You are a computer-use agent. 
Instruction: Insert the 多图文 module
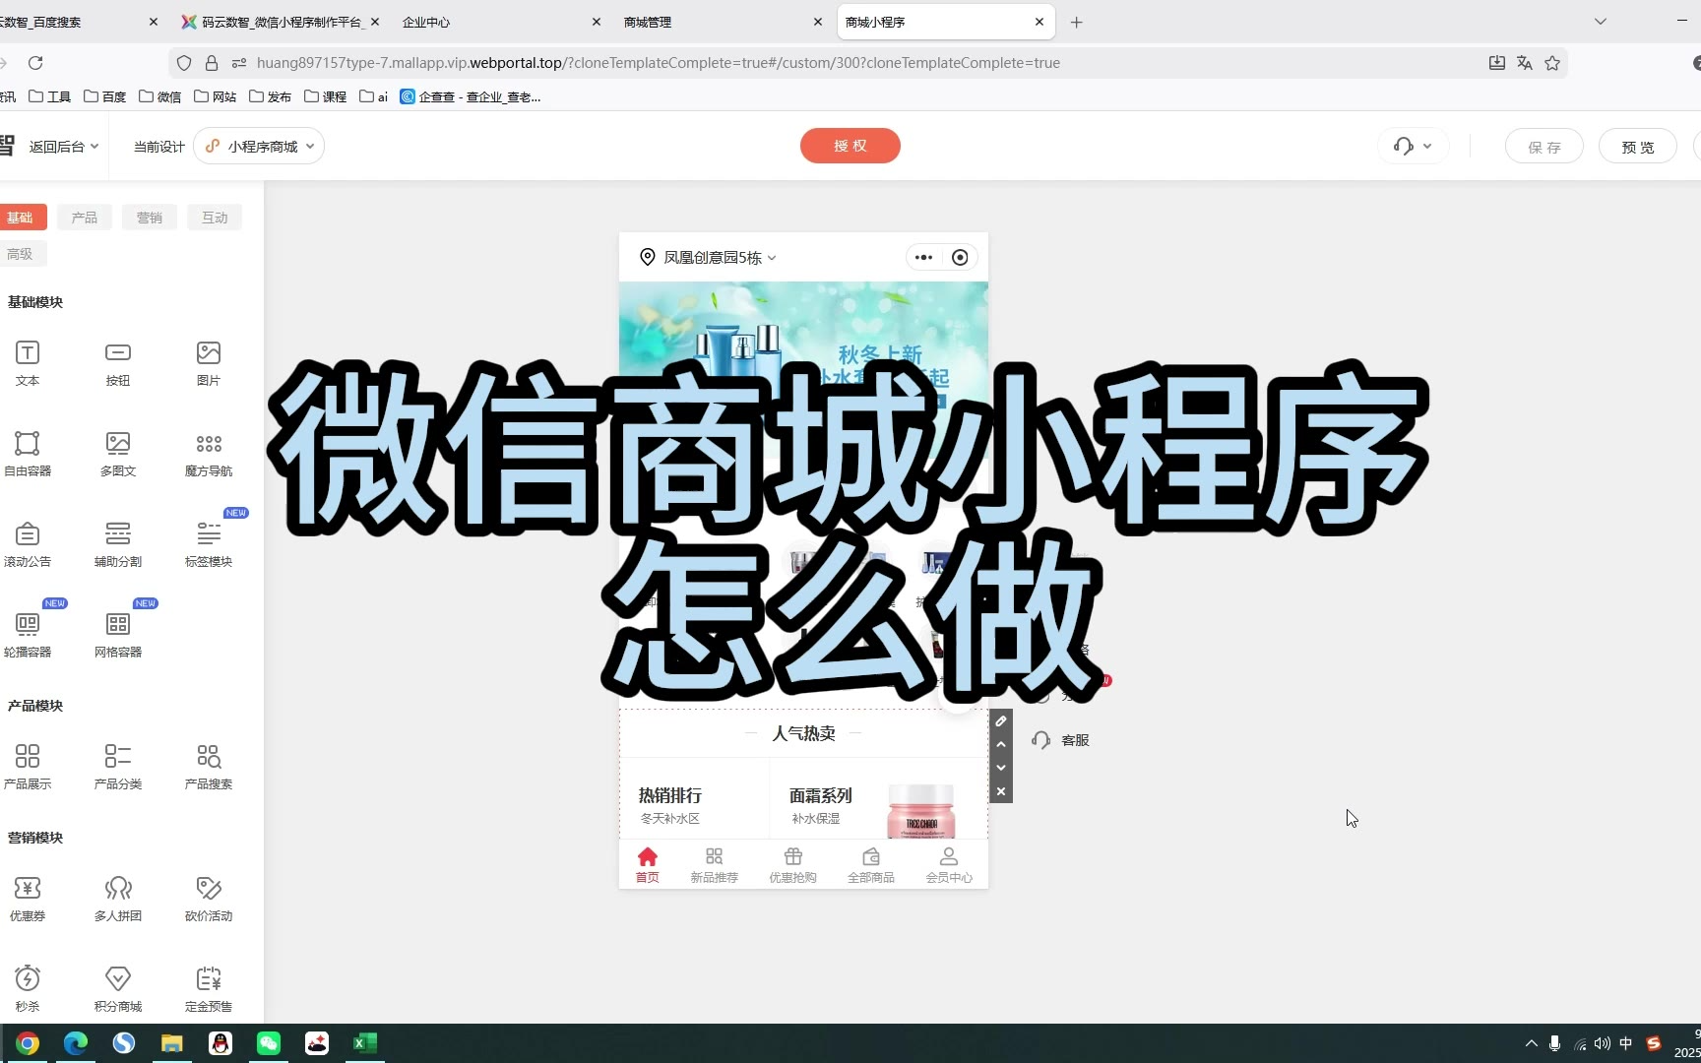(118, 454)
